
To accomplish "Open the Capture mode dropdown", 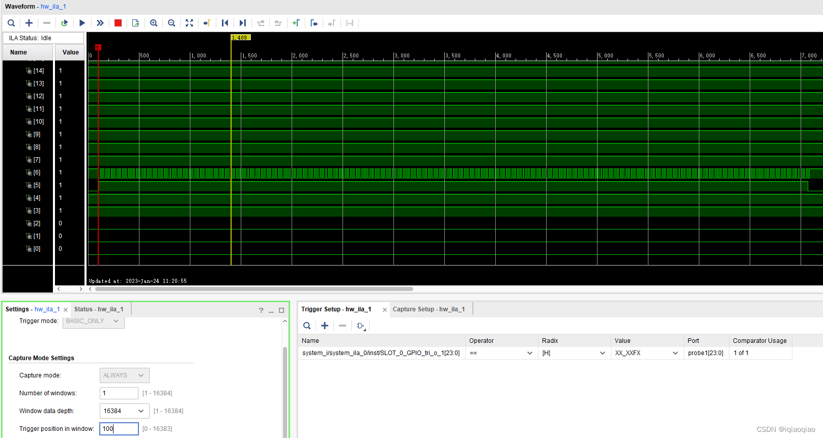I will click(x=125, y=375).
